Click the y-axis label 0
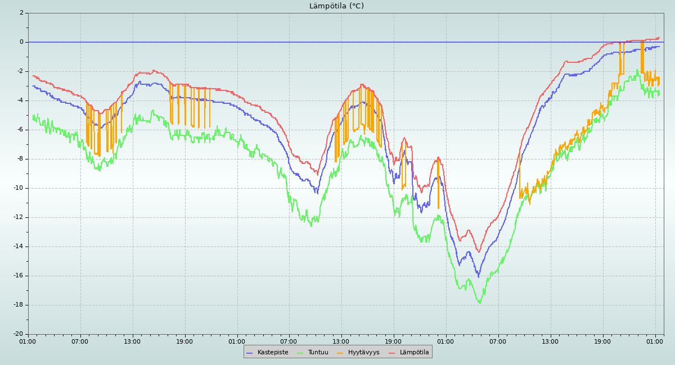The height and width of the screenshot is (365, 675). pos(21,42)
